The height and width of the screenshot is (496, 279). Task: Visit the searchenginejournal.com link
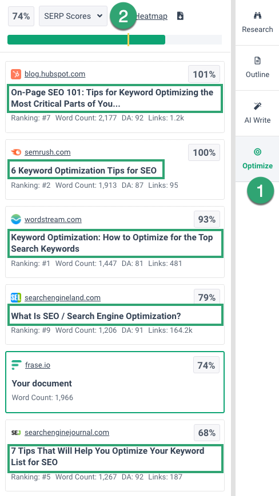point(67,433)
